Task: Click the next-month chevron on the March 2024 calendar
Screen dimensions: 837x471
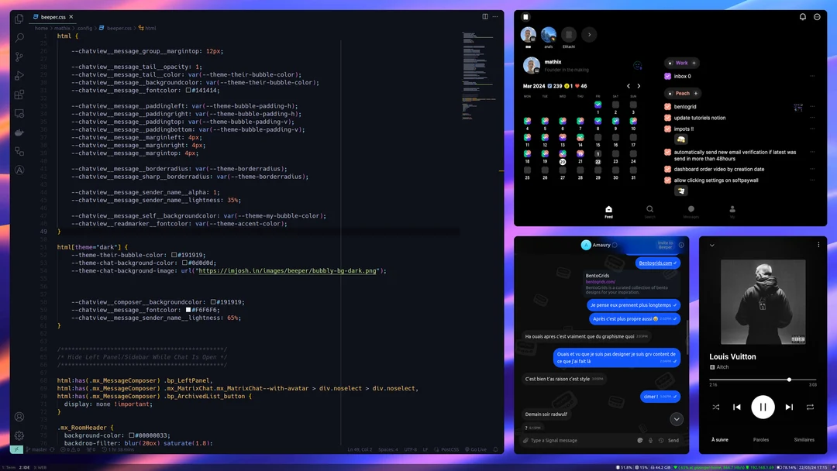Action: (x=639, y=86)
